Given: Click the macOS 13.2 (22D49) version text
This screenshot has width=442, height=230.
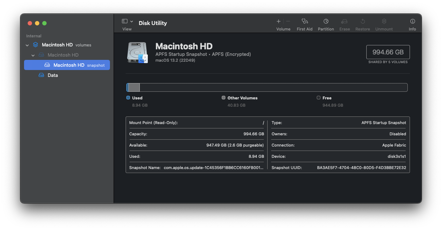Looking at the screenshot, I should click(x=175, y=60).
